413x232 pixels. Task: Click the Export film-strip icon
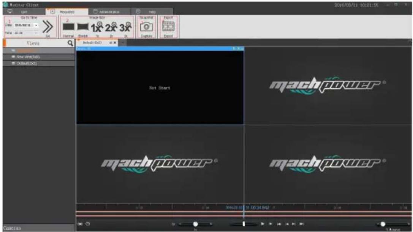tap(168, 27)
